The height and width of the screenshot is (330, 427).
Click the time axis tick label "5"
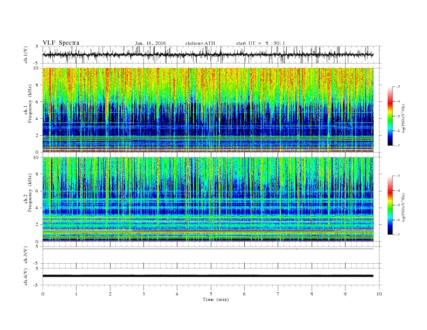pos(211,294)
